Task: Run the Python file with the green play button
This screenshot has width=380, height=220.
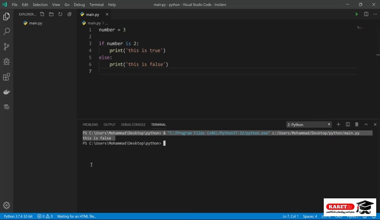Action: [x=357, y=14]
